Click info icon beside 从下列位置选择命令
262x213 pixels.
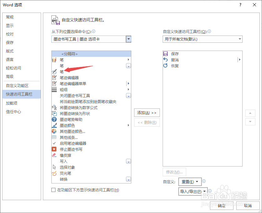(94, 31)
